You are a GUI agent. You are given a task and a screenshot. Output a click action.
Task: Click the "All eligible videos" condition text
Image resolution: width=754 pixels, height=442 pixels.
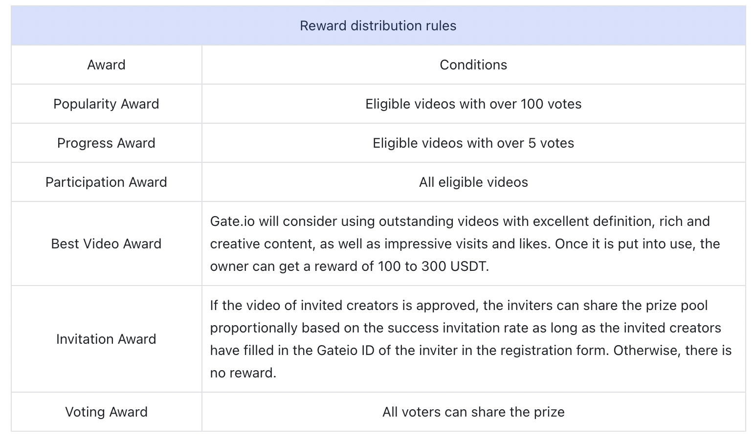click(473, 182)
